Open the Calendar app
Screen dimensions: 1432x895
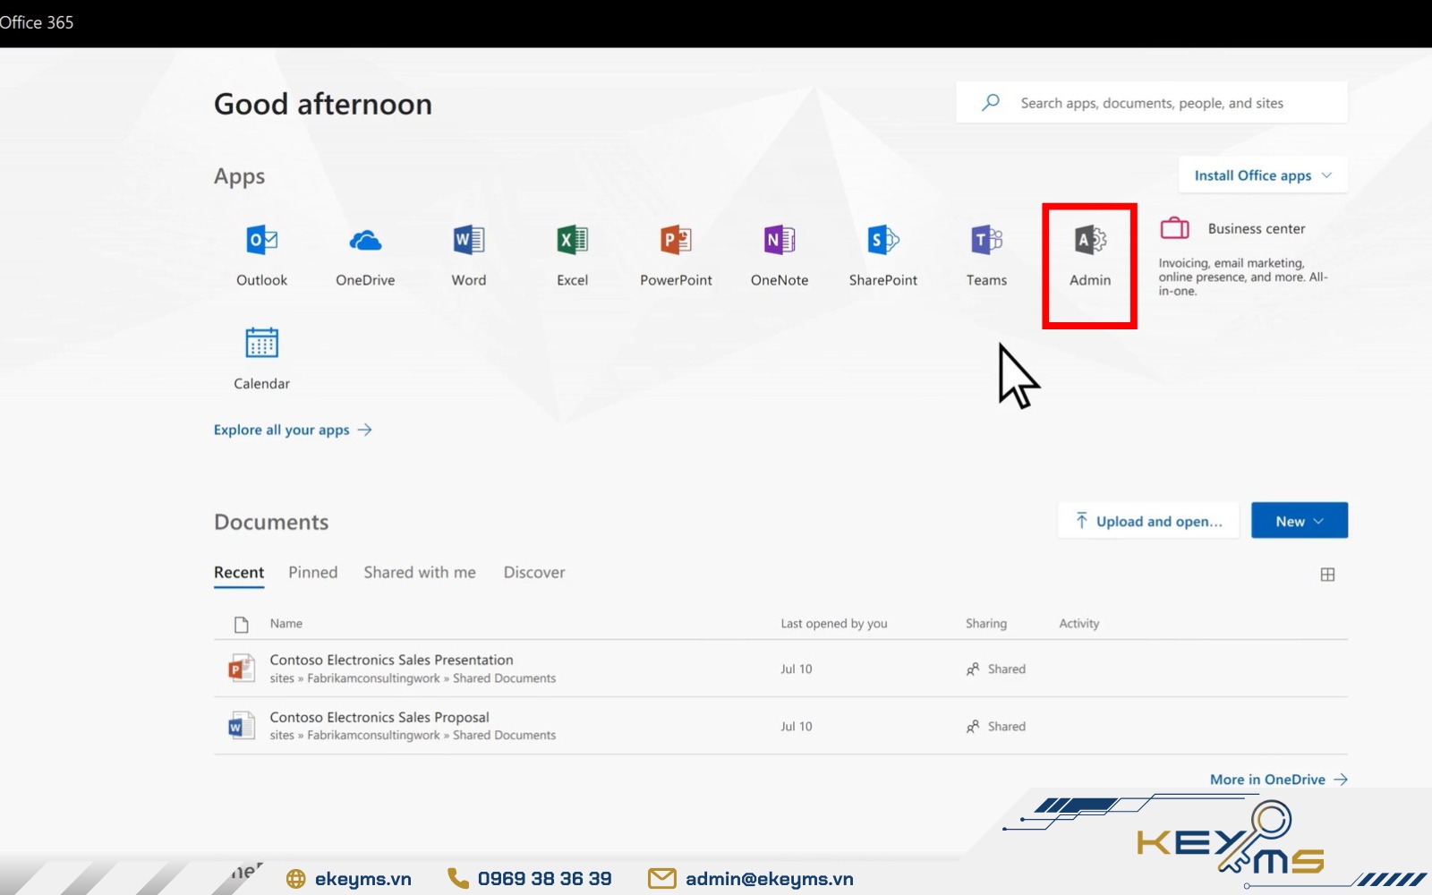point(261,358)
